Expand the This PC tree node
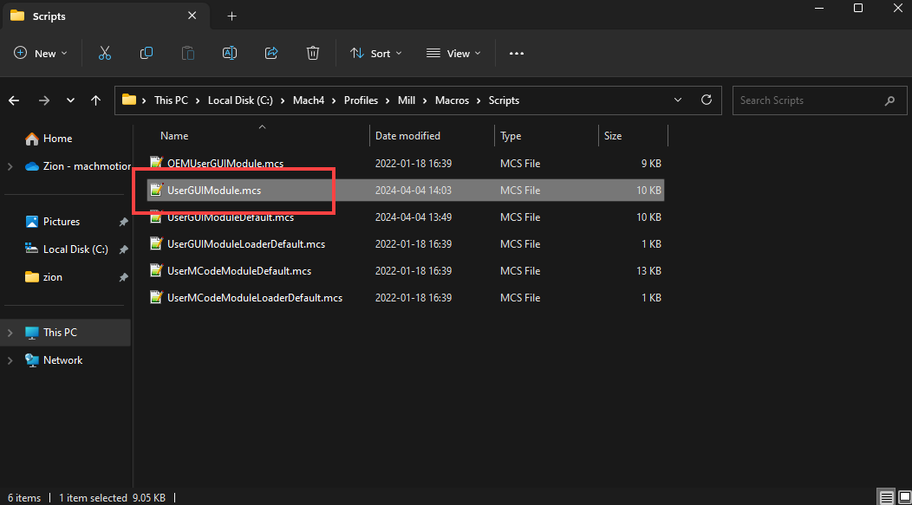912x505 pixels. [10, 333]
